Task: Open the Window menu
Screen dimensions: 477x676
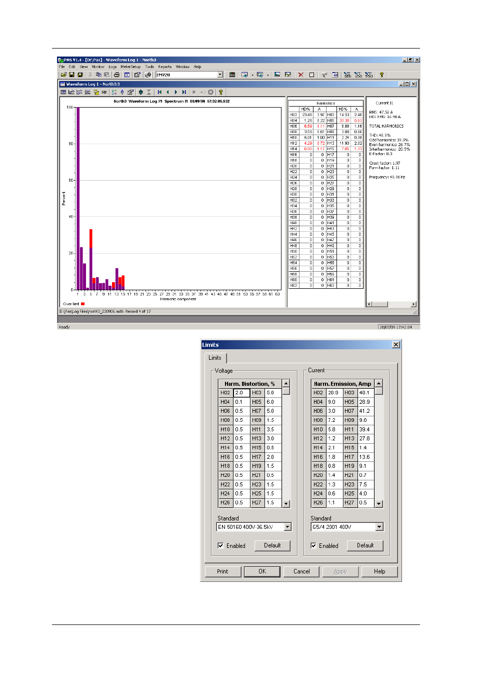Action: tap(182, 67)
